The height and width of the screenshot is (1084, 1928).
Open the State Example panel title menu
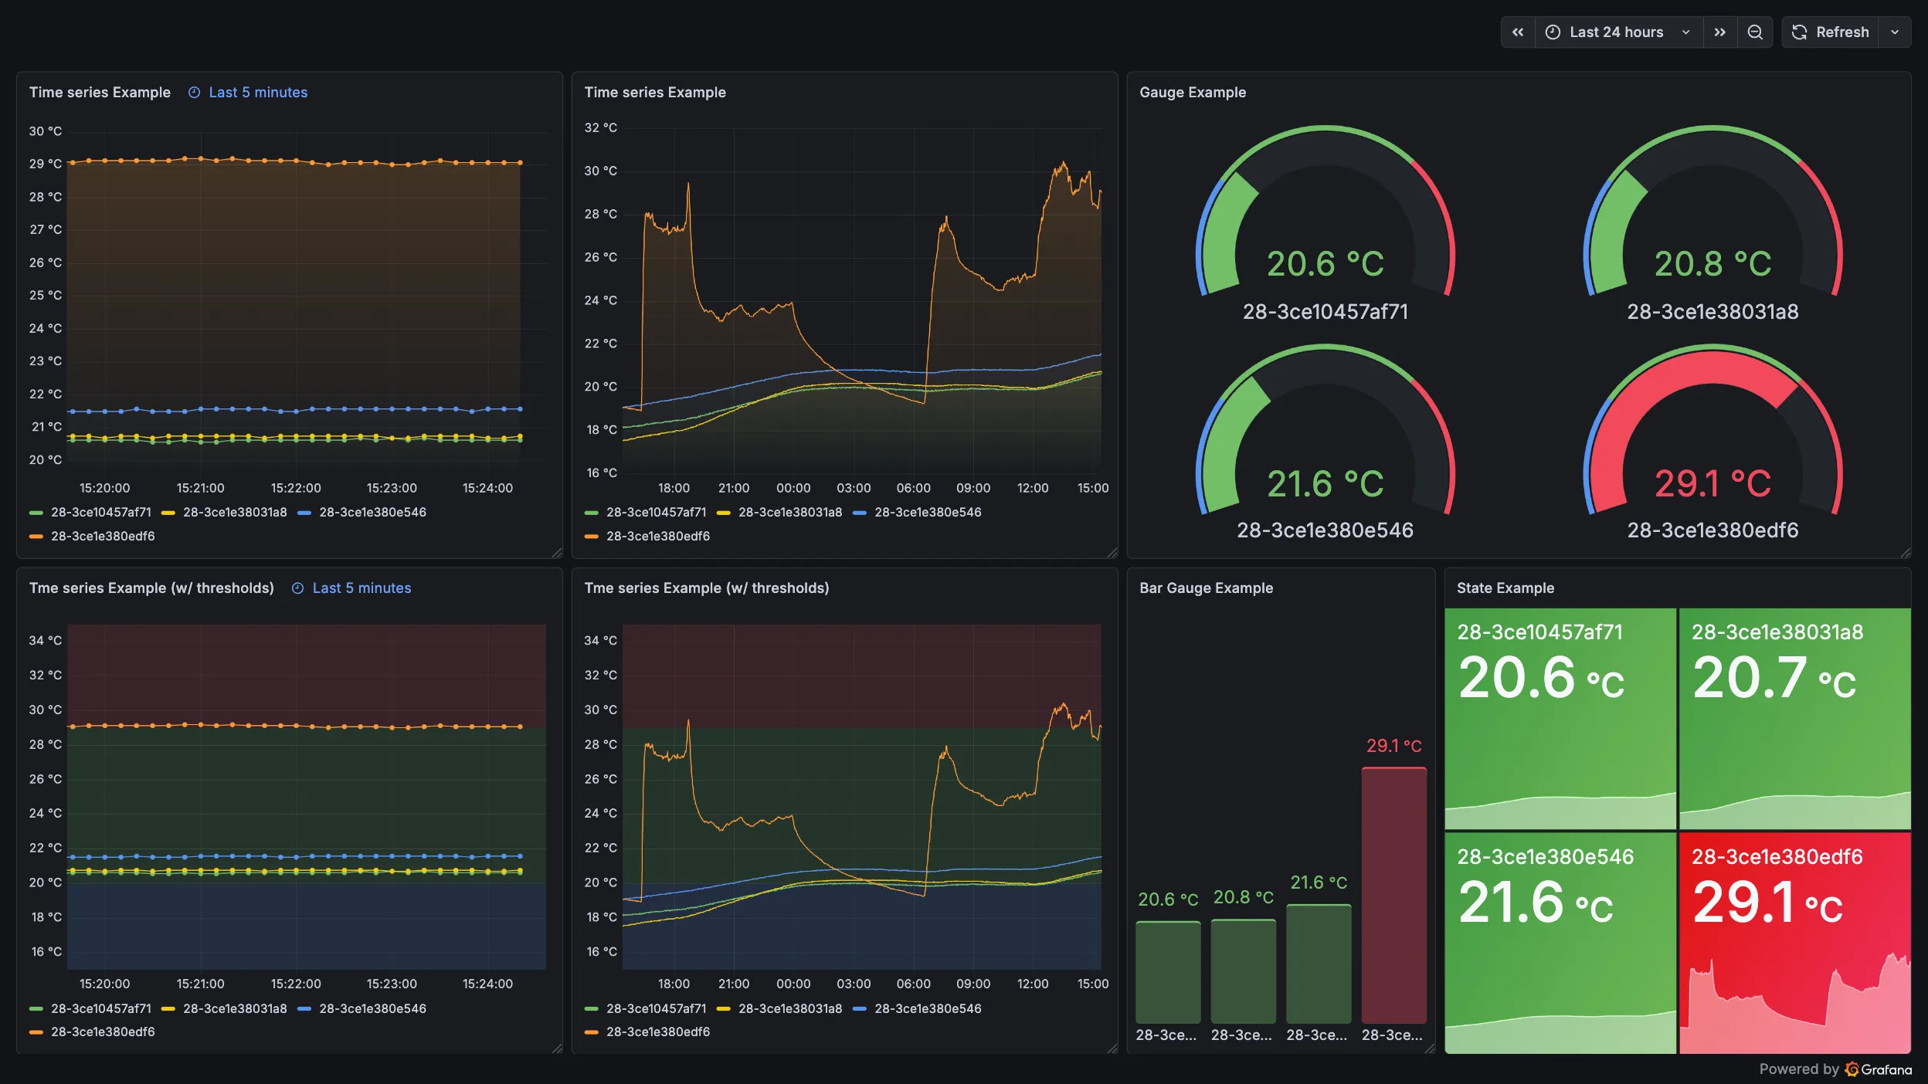click(x=1505, y=588)
